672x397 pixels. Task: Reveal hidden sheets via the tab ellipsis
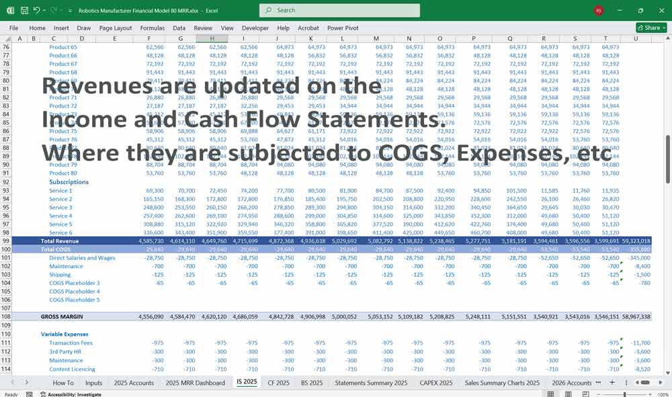pyautogui.click(x=598, y=382)
